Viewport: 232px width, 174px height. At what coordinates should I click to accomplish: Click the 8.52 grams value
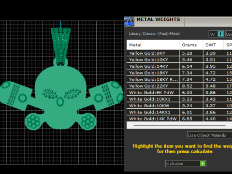187,86
